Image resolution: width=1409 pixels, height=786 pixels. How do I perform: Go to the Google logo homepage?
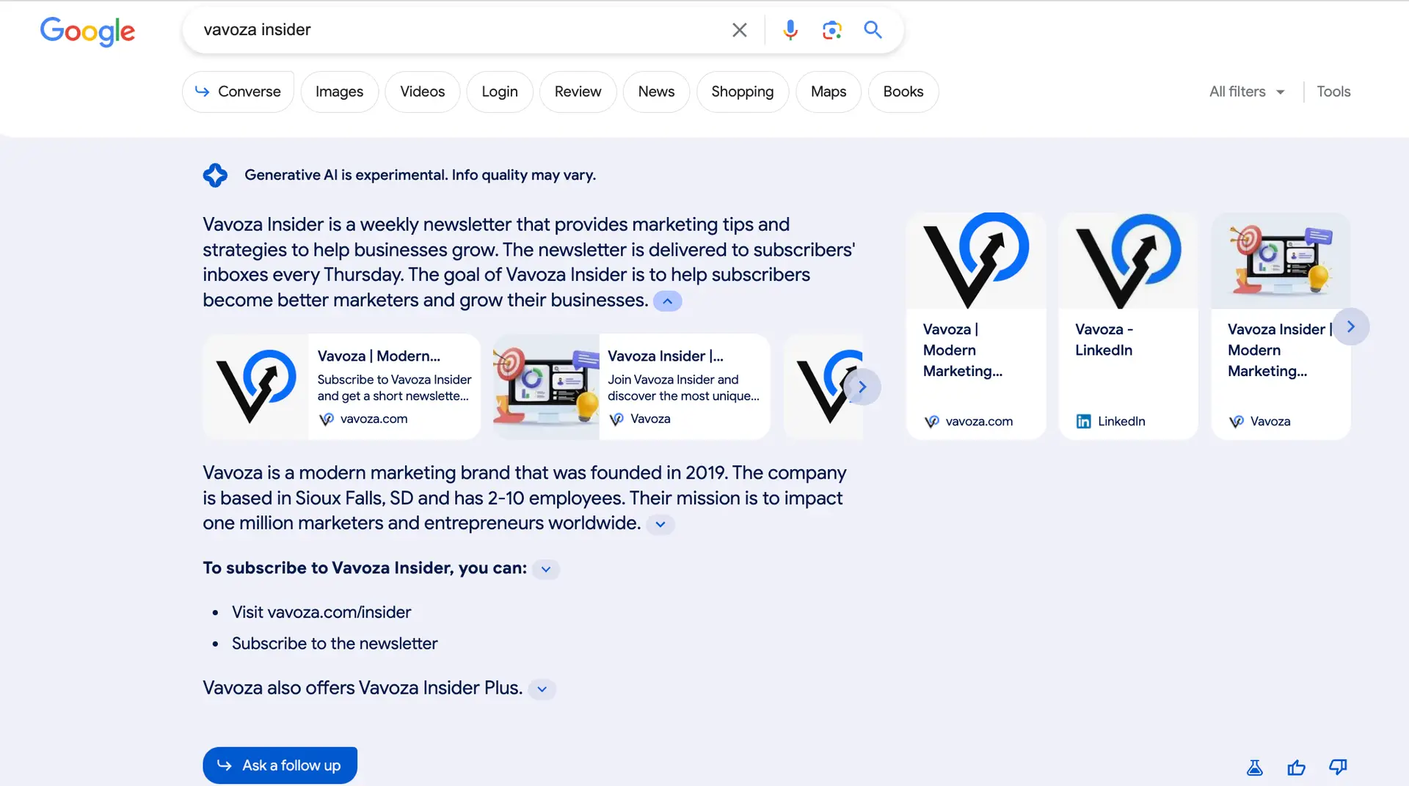point(87,31)
